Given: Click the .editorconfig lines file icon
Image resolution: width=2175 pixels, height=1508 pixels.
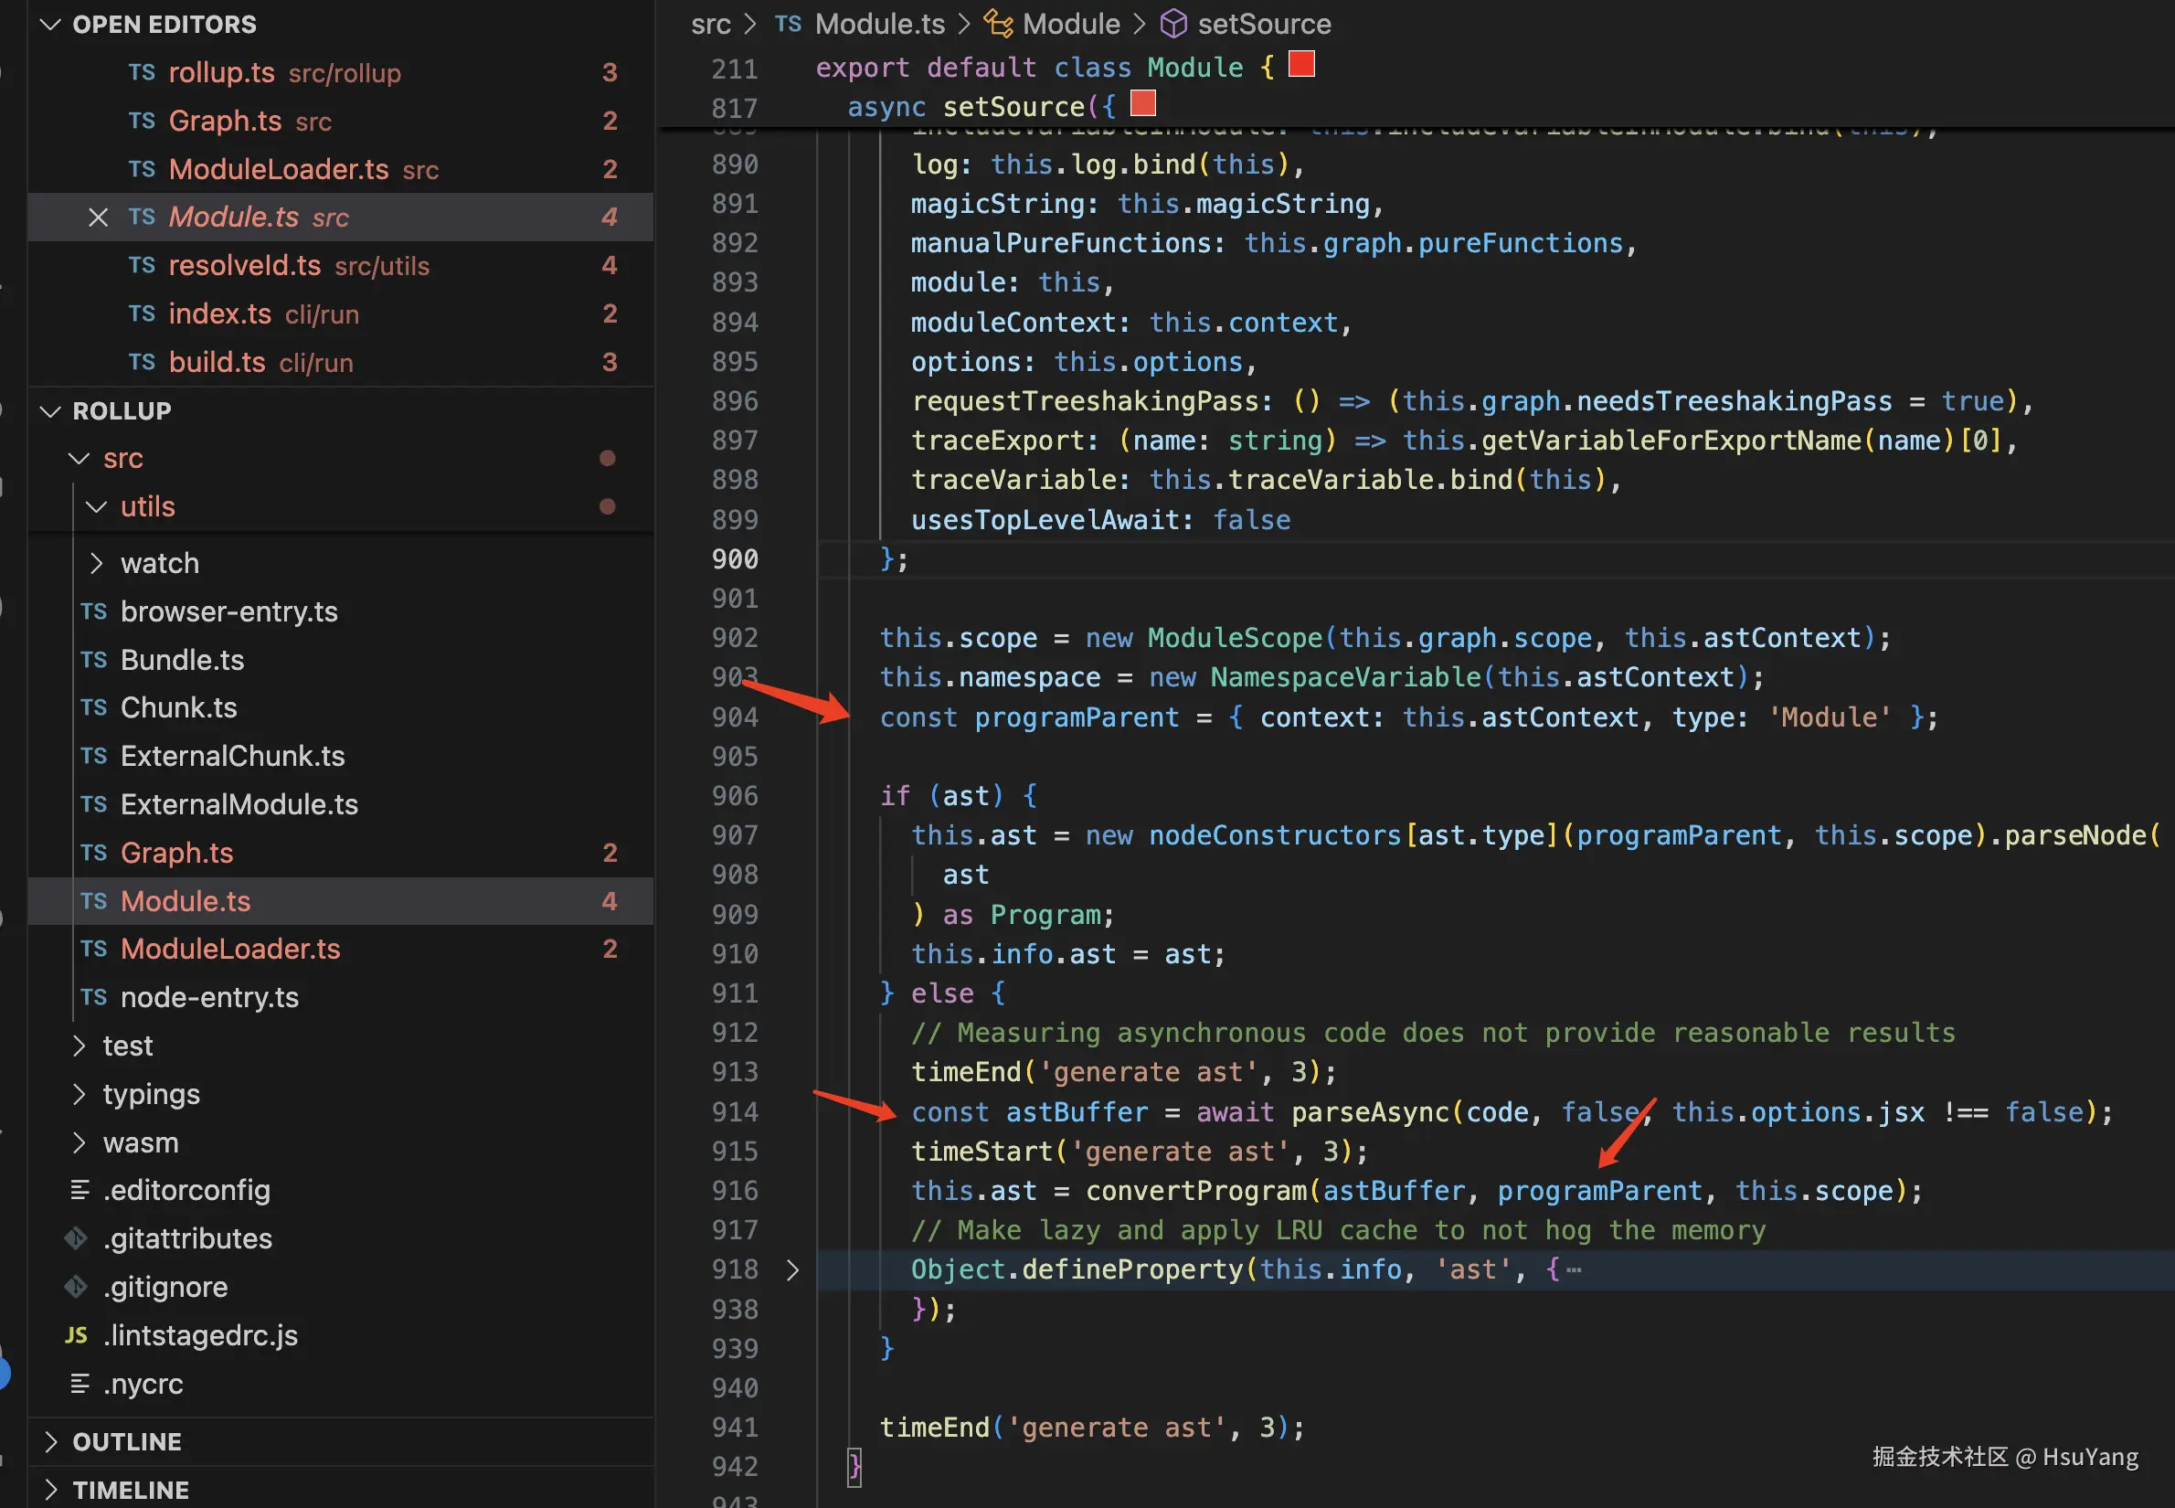Looking at the screenshot, I should [80, 1191].
